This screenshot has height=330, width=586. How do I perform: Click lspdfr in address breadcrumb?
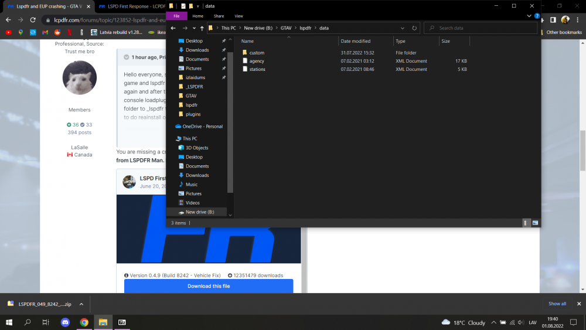click(305, 28)
